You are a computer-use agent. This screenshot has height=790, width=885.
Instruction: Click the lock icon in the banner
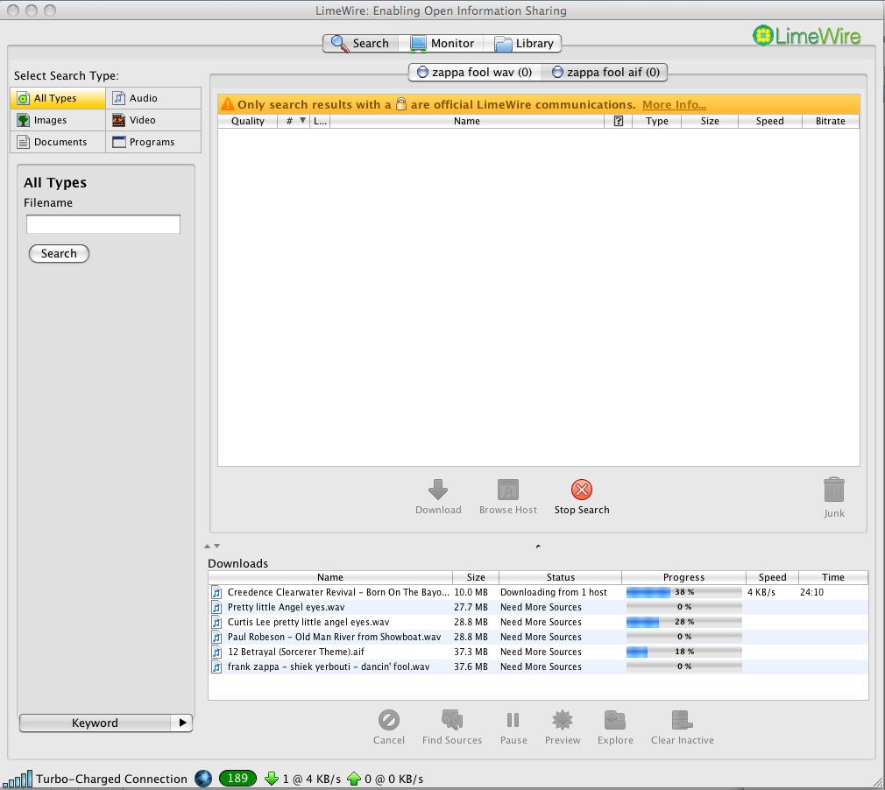[400, 104]
